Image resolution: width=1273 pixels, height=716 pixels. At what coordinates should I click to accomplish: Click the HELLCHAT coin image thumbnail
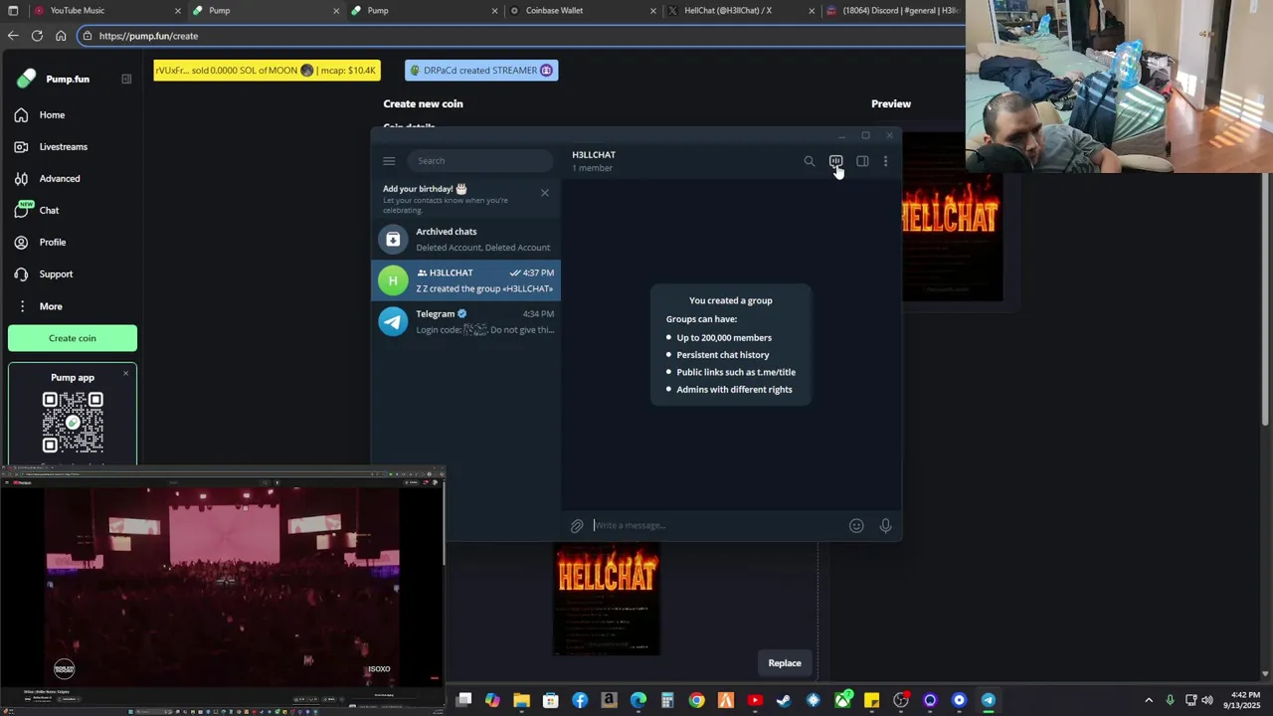point(607,599)
